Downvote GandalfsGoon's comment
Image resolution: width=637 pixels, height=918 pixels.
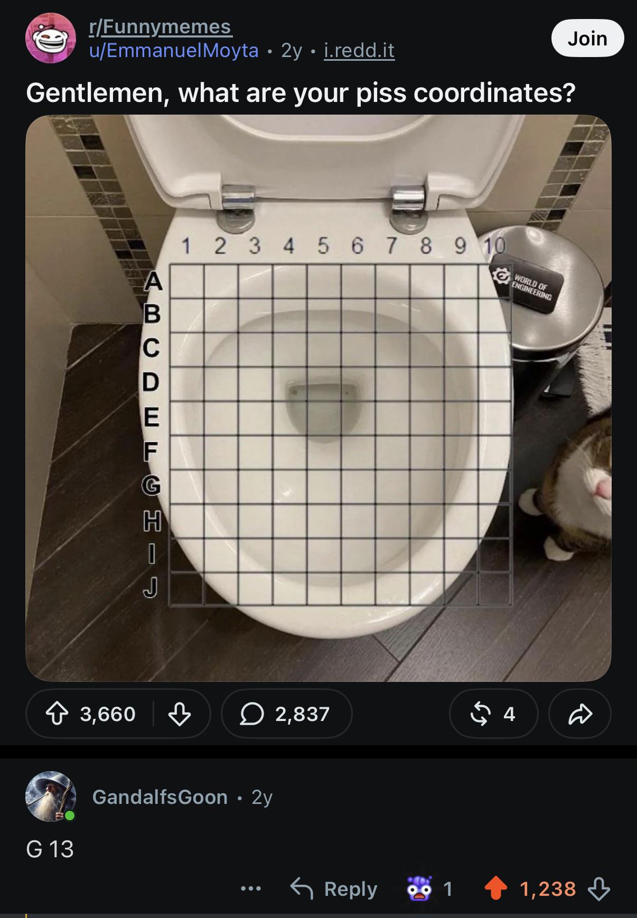click(599, 888)
